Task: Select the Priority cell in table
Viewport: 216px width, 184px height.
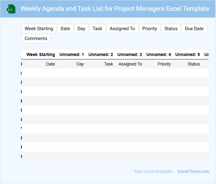Action: tap(164, 64)
